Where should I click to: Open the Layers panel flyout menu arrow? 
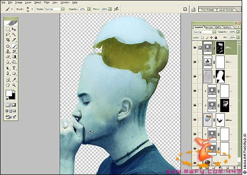coord(239,27)
